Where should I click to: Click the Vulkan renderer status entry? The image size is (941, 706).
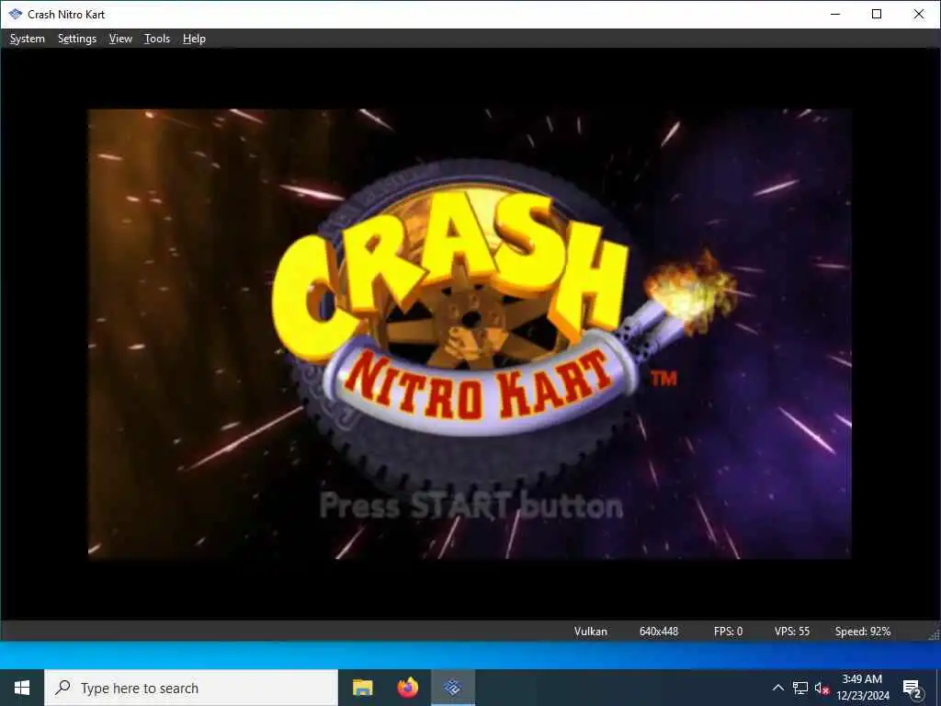point(591,631)
